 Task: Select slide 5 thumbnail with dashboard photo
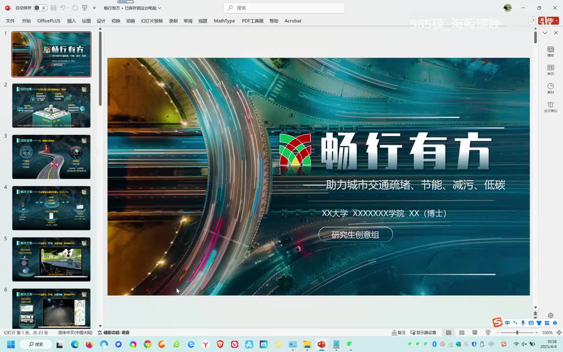coord(51,259)
